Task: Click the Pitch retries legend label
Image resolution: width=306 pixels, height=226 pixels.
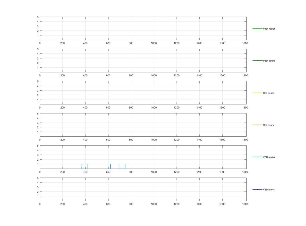Action: tap(269, 29)
